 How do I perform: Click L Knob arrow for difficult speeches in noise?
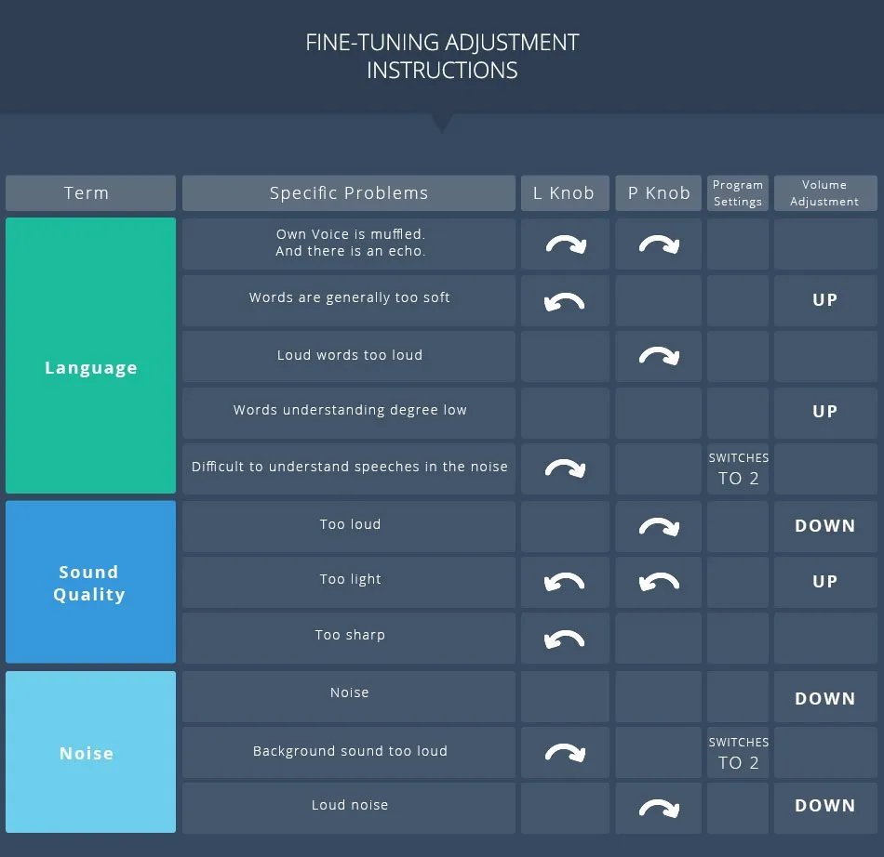tap(566, 468)
